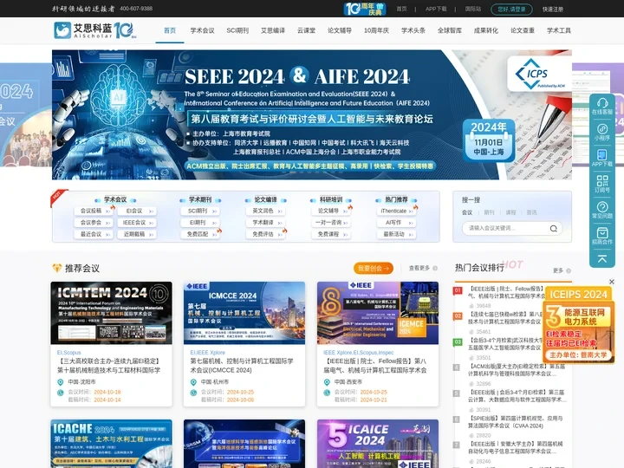Click the AiScholar 艾思科蓝 logo
624x468 pixels.
(x=95, y=30)
